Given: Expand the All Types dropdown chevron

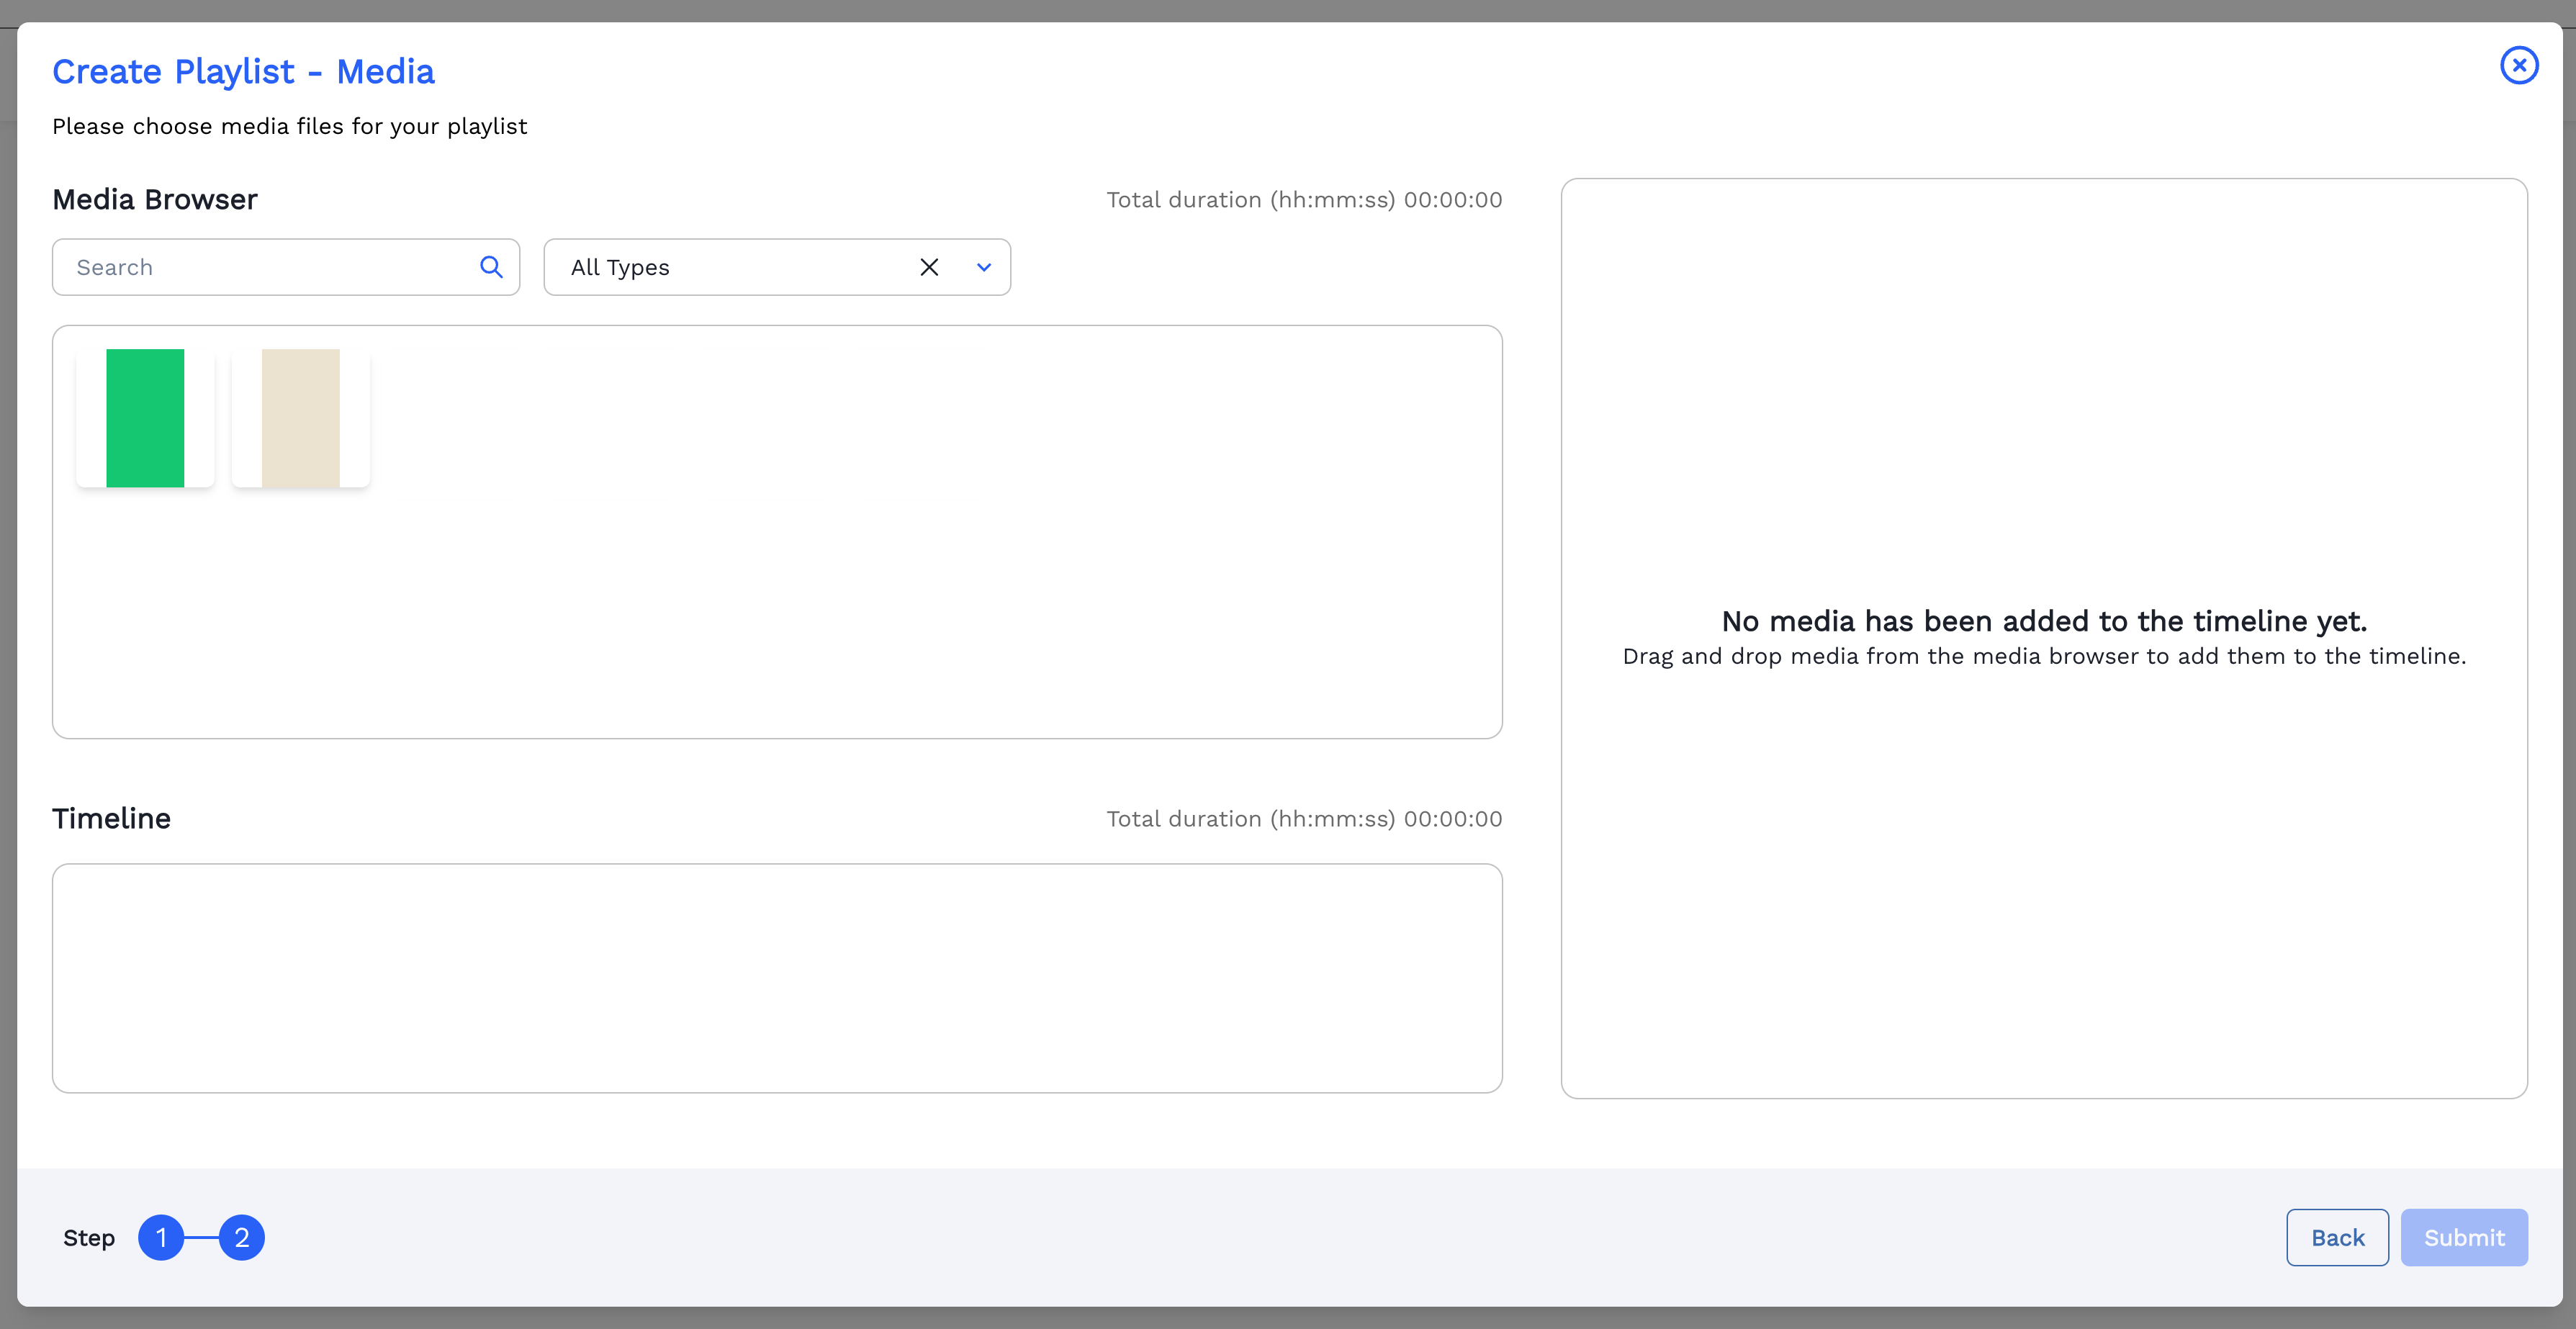Looking at the screenshot, I should point(984,267).
